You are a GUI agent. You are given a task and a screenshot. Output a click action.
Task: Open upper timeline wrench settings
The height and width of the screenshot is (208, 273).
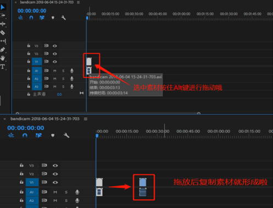click(x=63, y=18)
